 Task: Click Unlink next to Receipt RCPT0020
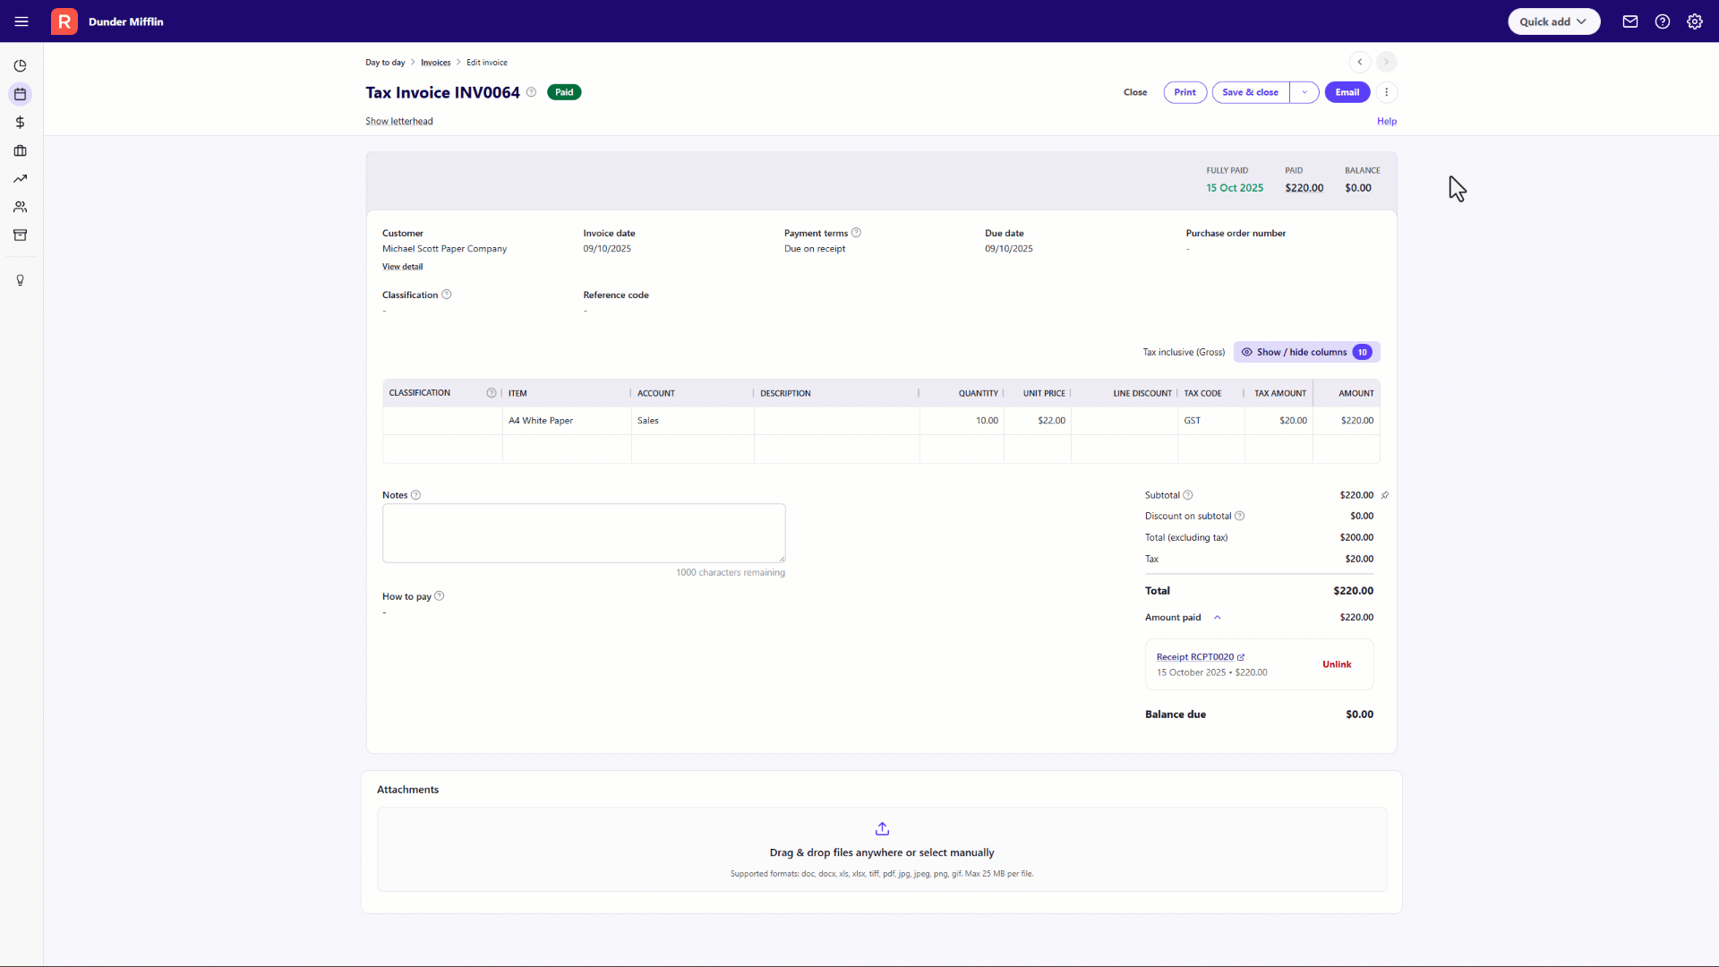(1336, 664)
